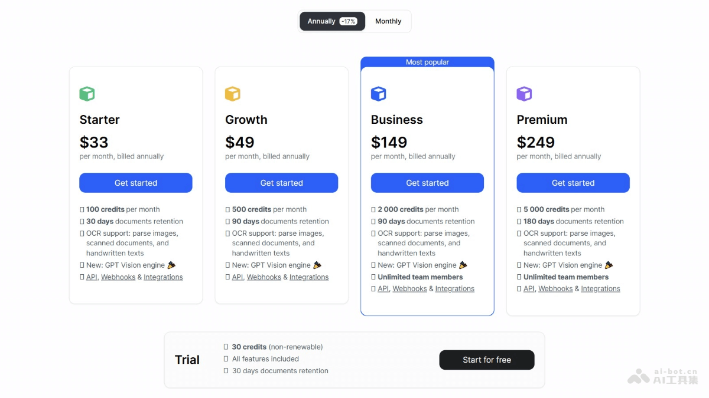The image size is (709, 398).
Task: Click the ai-bot.cn watermark logo
Action: coord(639,376)
